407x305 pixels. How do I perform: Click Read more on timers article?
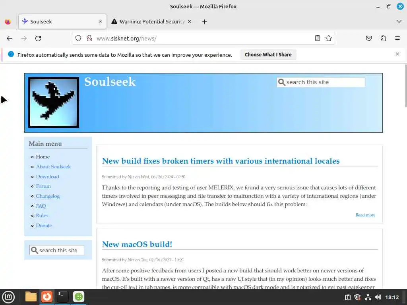pyautogui.click(x=365, y=215)
